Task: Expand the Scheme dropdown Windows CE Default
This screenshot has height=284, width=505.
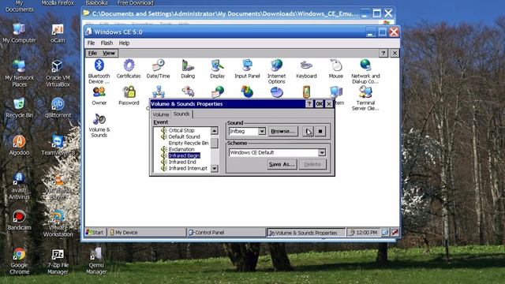Action: click(x=322, y=152)
